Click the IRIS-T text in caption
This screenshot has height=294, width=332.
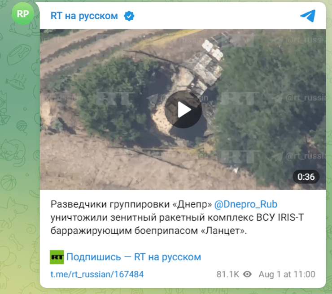coord(291,217)
